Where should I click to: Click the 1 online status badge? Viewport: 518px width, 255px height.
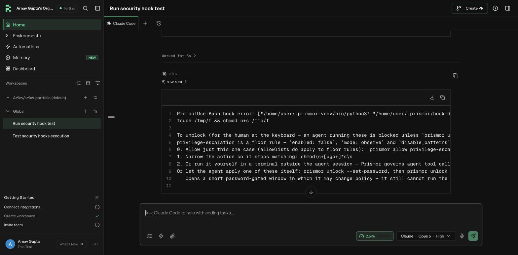tap(67, 8)
